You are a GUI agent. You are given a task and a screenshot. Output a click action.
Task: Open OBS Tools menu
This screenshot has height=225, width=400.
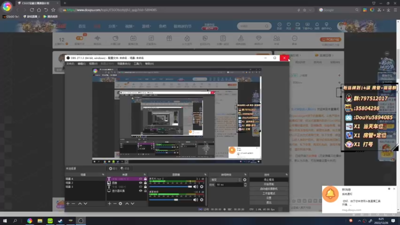tap(138, 64)
